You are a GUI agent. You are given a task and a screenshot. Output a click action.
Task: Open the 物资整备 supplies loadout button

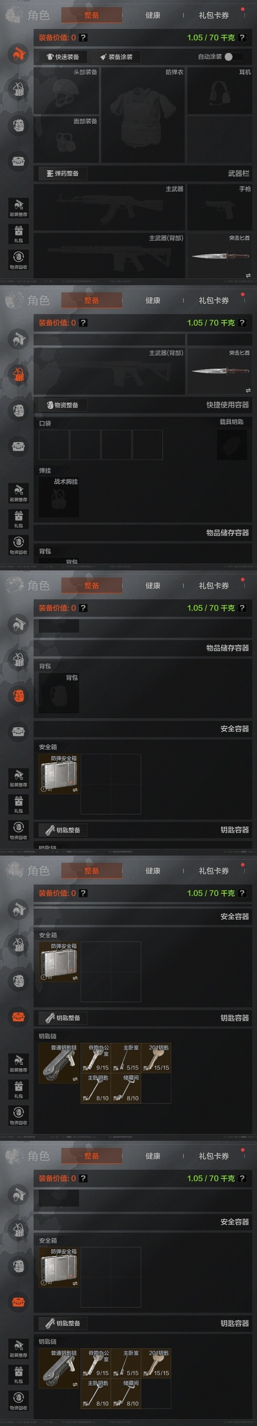[63, 405]
